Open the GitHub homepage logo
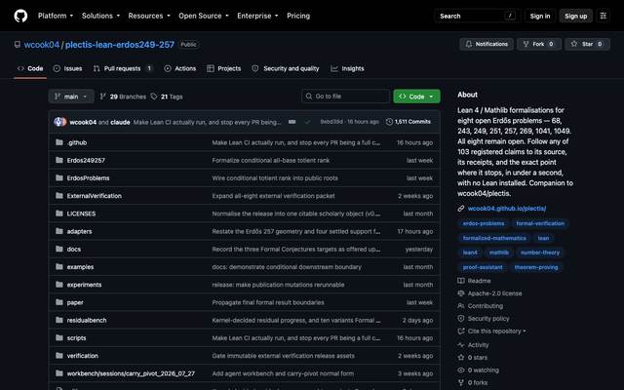Viewport: 624px width, 390px height. (20, 16)
